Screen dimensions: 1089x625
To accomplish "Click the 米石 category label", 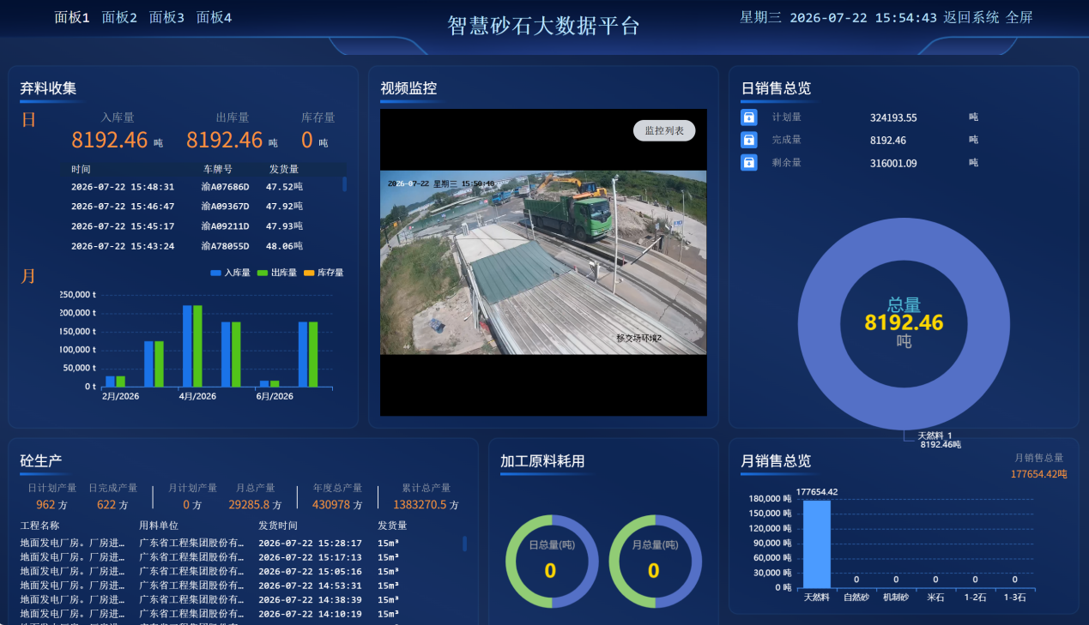I will [x=935, y=598].
